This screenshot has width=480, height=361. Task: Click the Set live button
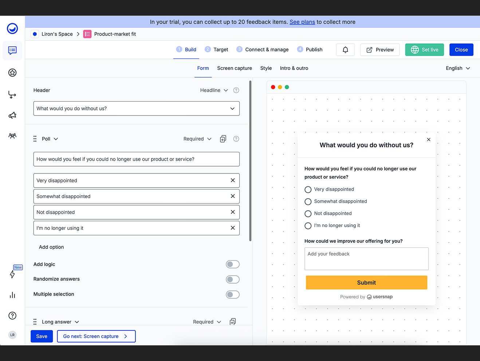pyautogui.click(x=425, y=50)
